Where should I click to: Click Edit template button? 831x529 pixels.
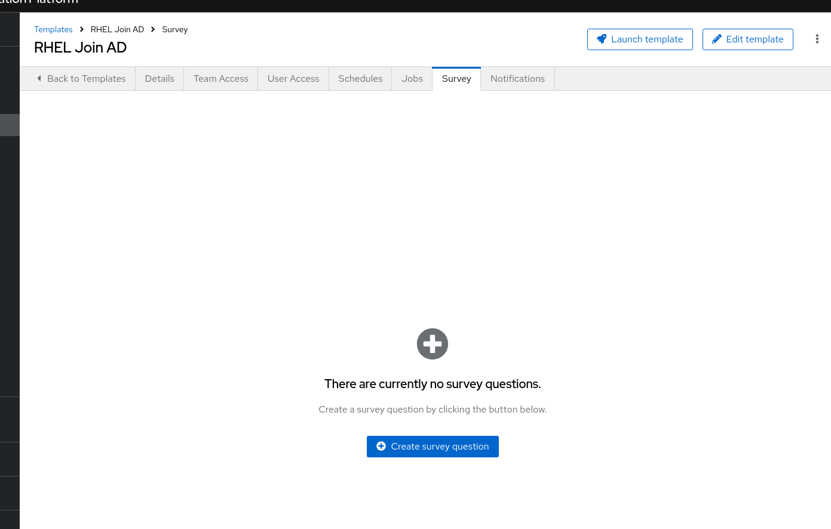[748, 39]
